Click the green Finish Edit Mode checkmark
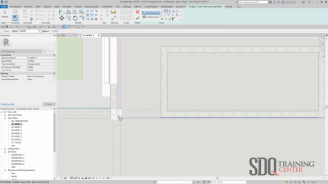The image size is (328, 184). pyautogui.click(x=137, y=18)
